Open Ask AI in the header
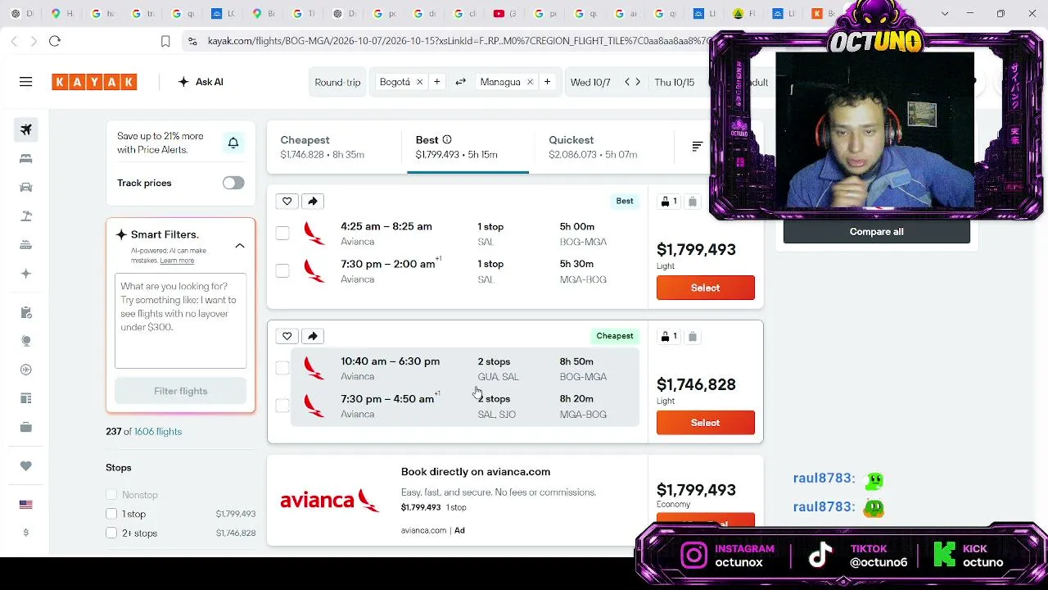1048x590 pixels. (x=201, y=82)
